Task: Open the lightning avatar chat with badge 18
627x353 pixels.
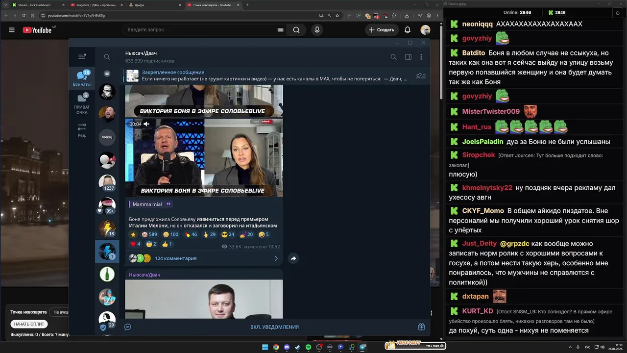Action: (x=107, y=228)
